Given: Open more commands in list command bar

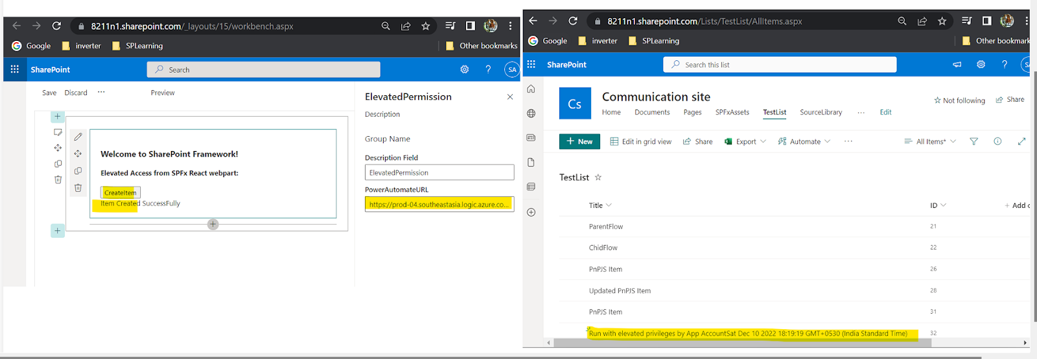Looking at the screenshot, I should [848, 141].
